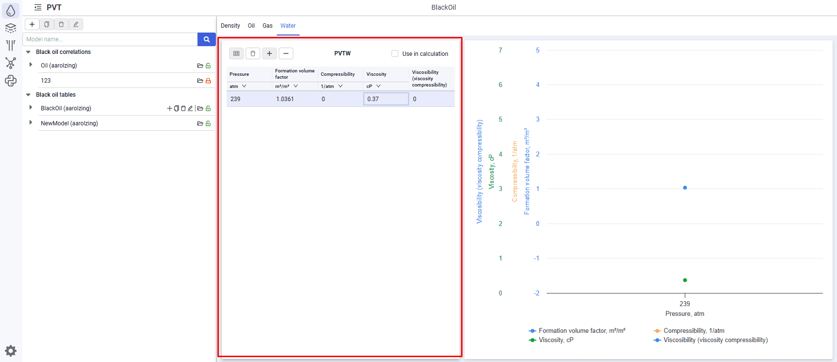This screenshot has height=362, width=837.
Task: Collapse Black oil correlations group
Action: tap(28, 52)
